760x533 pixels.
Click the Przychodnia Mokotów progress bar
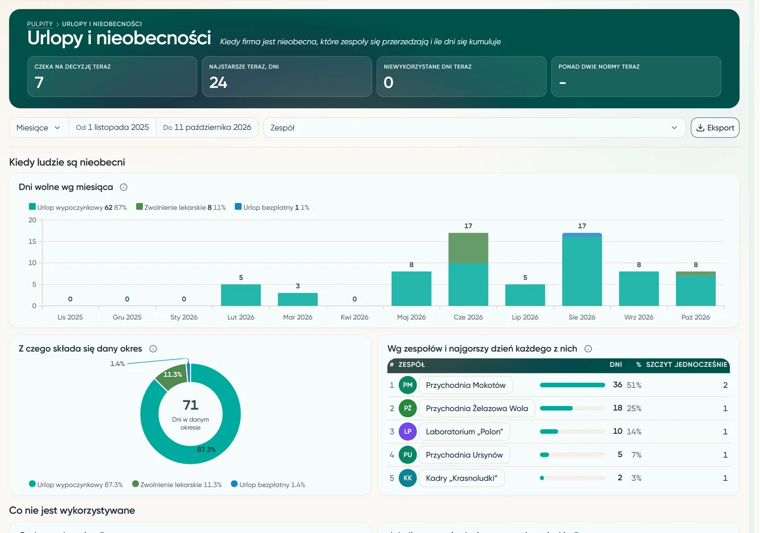572,385
